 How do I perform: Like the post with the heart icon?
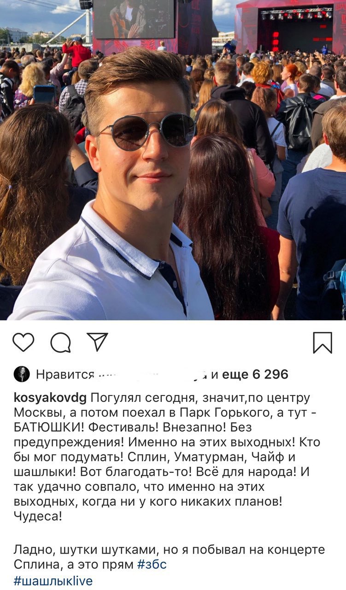(23, 342)
